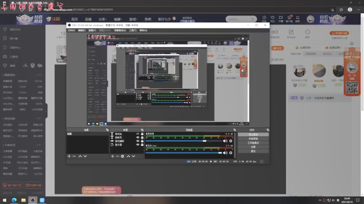This screenshot has width=364, height=204.
Task: Open the 工具(T) menu in OBS
Action: [132, 30]
